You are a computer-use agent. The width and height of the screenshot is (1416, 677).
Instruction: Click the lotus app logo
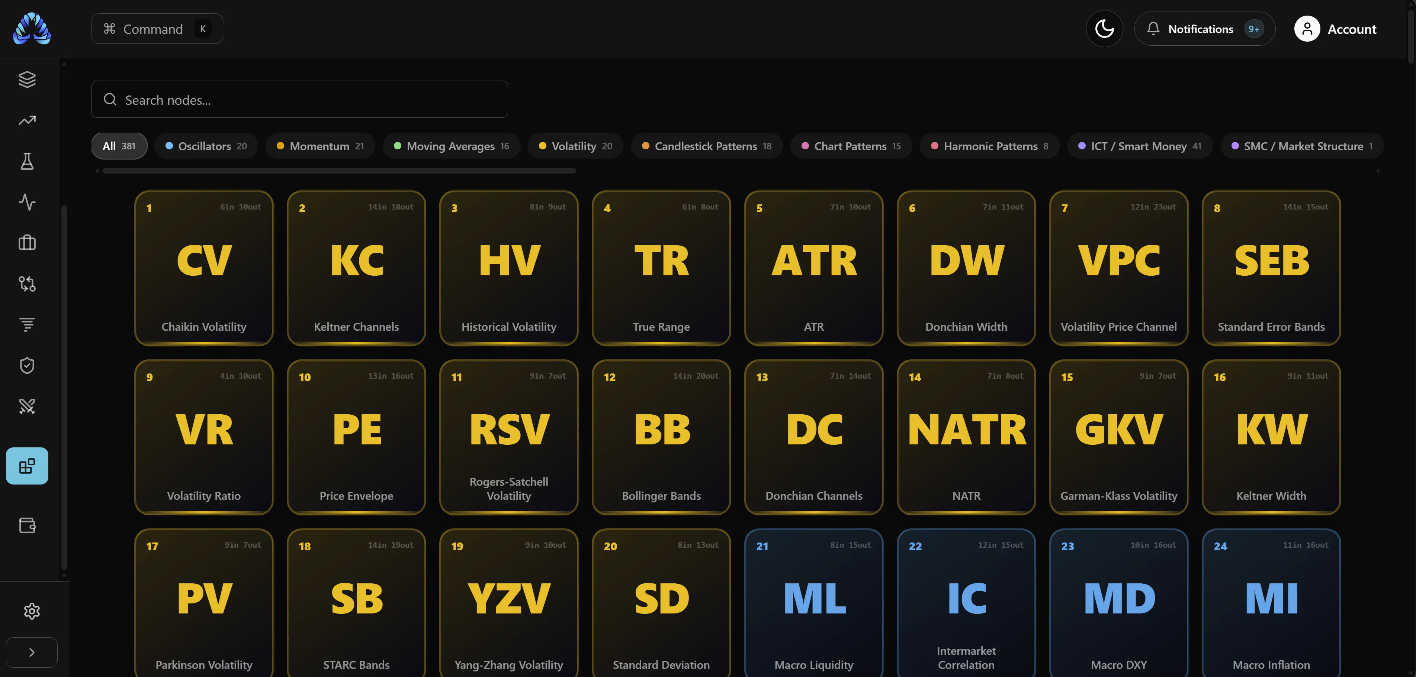[32, 29]
